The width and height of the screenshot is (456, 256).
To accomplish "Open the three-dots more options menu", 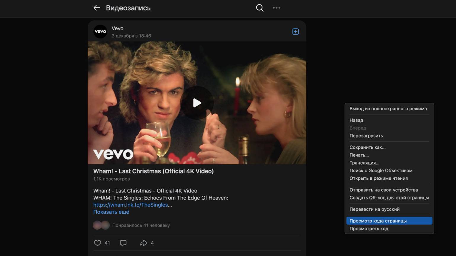I will (x=276, y=8).
